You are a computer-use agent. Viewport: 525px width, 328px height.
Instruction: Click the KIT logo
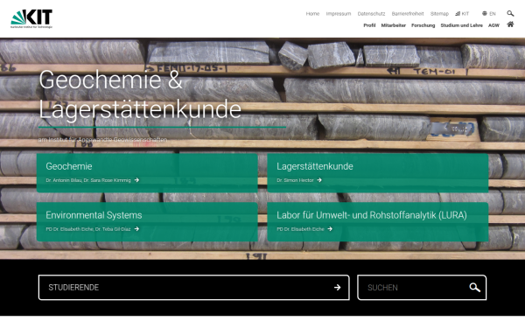click(x=31, y=18)
